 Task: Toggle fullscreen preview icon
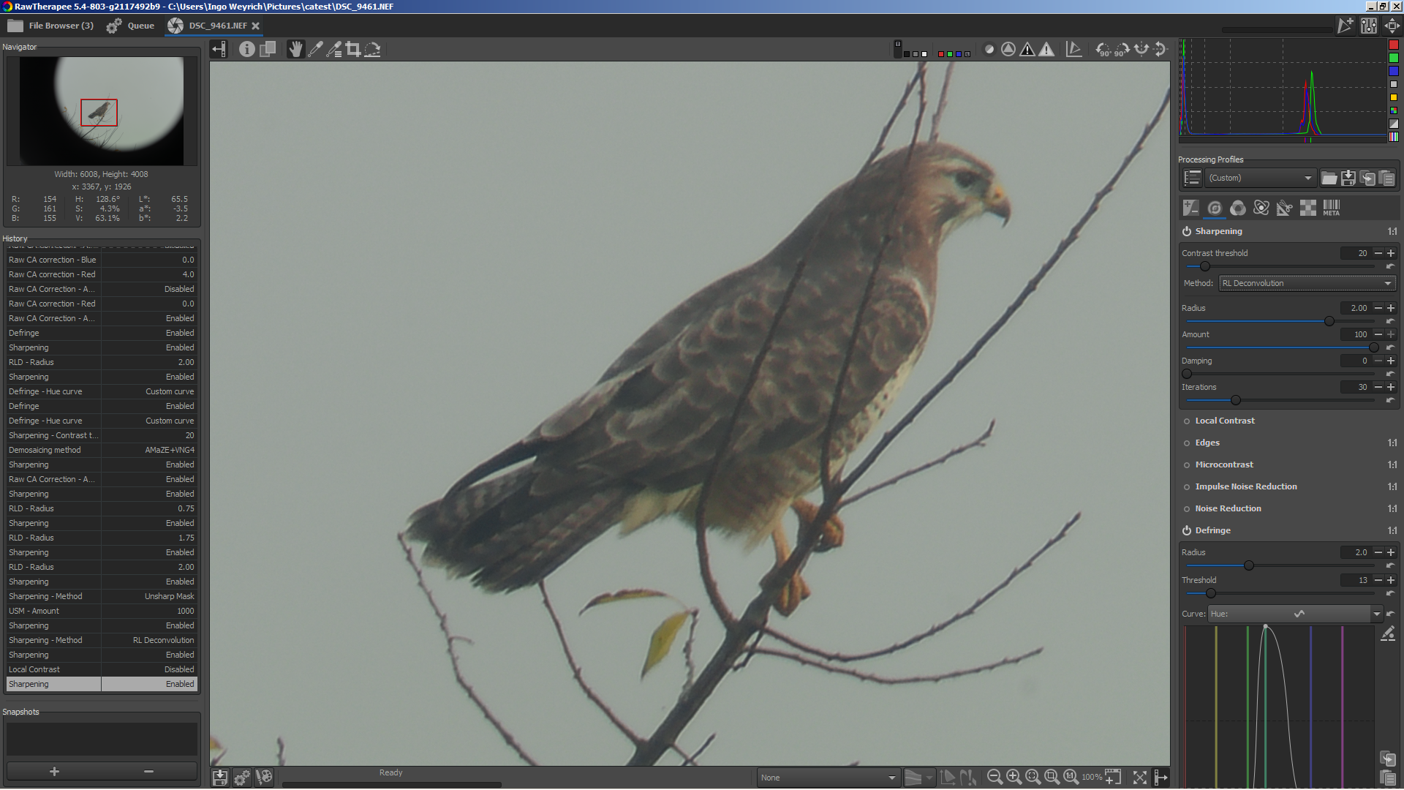(x=1139, y=777)
